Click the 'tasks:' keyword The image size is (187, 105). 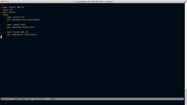6,15
